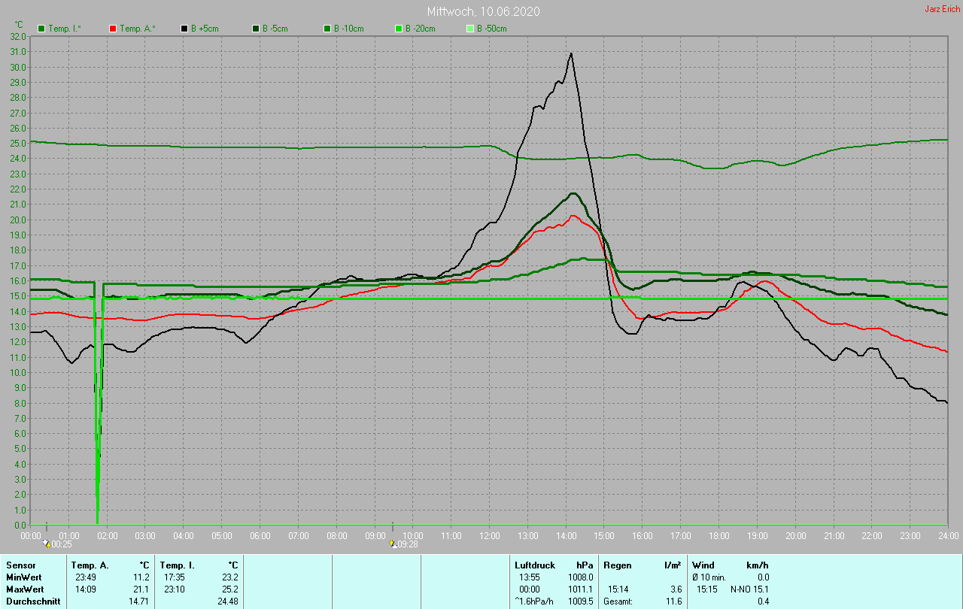Click the Jarz Erich author label
Viewport: 963px width, 609px height.
942,9
